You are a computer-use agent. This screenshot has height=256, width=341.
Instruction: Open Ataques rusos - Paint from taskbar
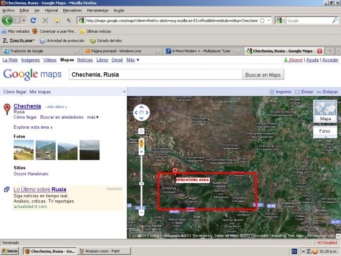point(102,251)
